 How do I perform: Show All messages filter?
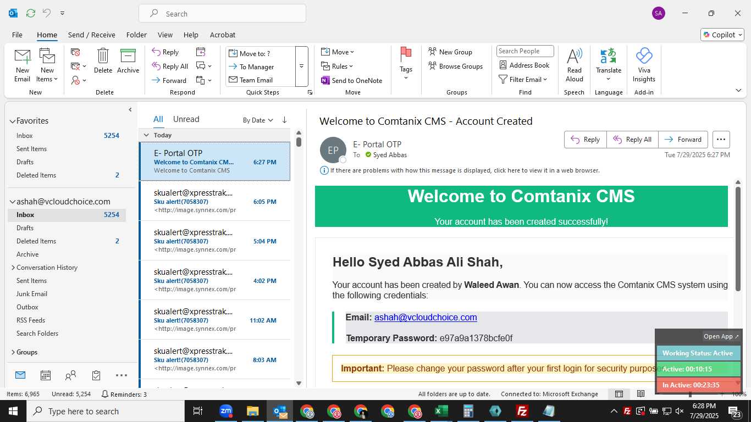pos(158,119)
